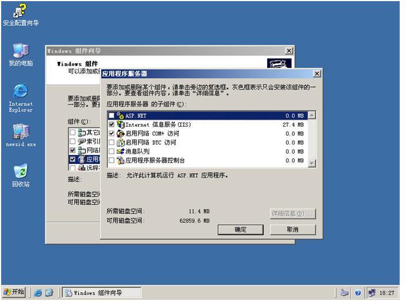Screen dimensions: 406x301
Task: Click the help icon in system tray
Action: coord(358,293)
